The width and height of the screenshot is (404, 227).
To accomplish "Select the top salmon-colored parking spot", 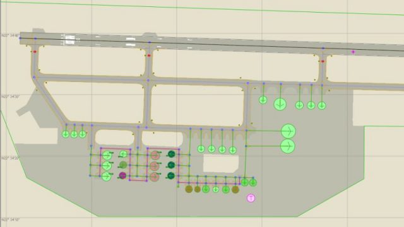I will click(x=155, y=155).
